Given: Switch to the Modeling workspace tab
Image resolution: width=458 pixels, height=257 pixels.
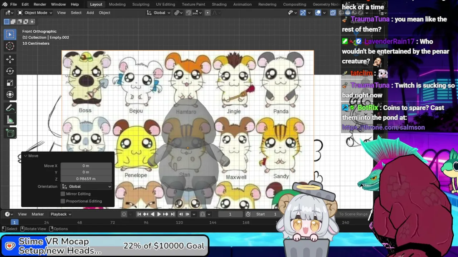Looking at the screenshot, I should [x=117, y=4].
